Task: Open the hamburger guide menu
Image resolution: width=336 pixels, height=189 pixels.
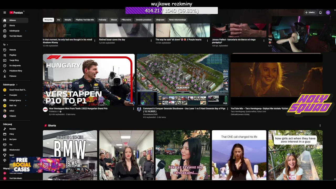Action: (4, 12)
